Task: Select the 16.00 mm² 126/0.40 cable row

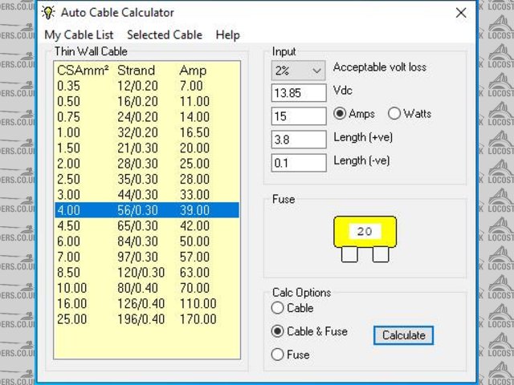Action: (147, 303)
